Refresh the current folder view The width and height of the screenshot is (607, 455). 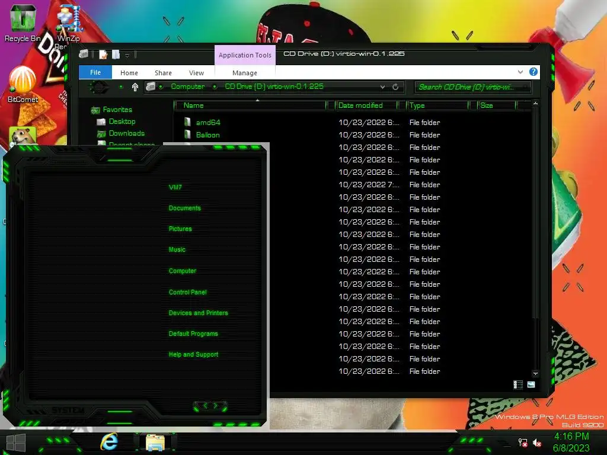(395, 87)
